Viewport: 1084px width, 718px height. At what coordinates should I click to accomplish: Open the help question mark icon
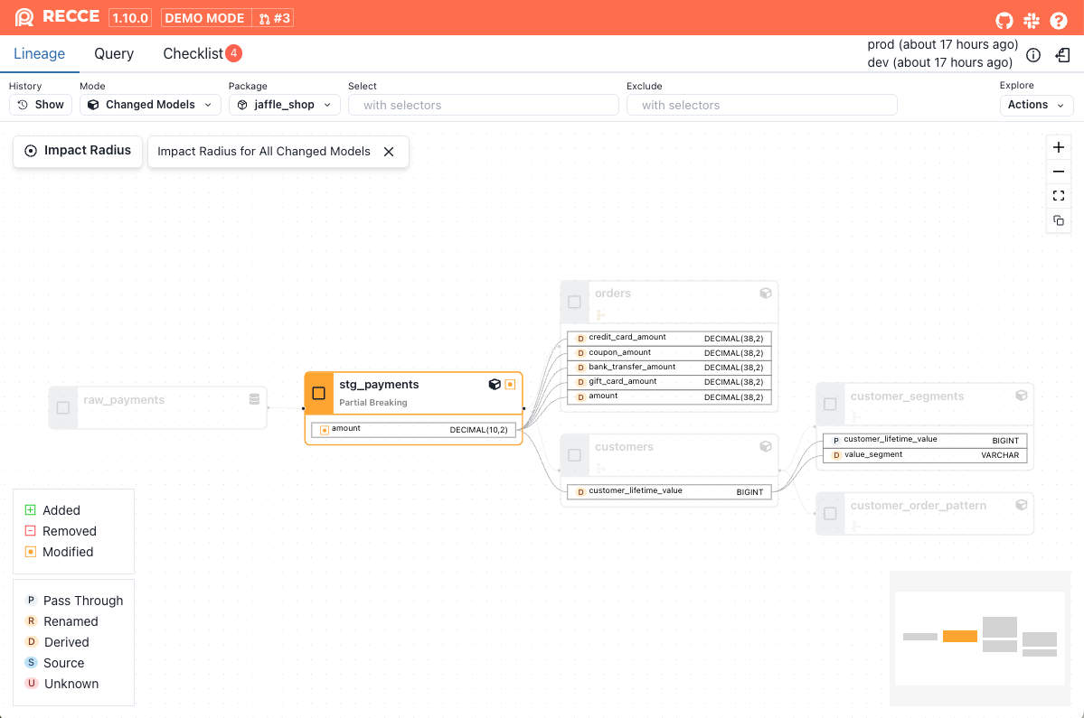pyautogui.click(x=1059, y=20)
